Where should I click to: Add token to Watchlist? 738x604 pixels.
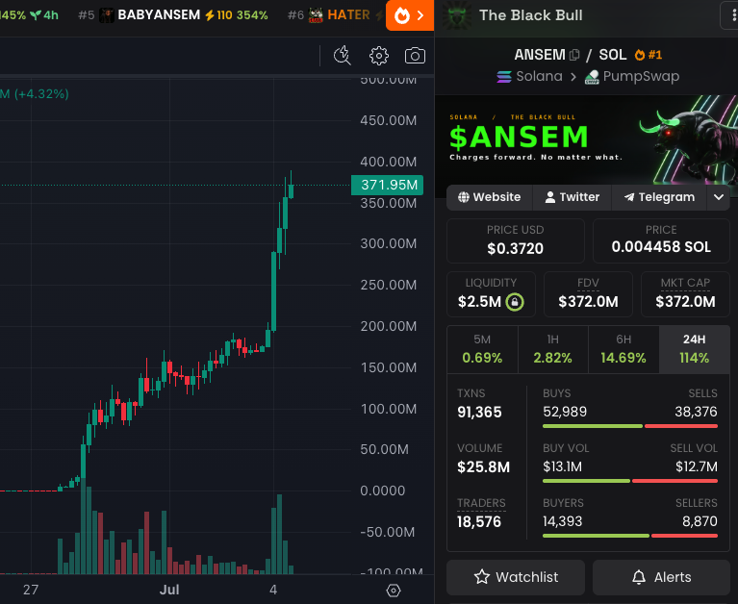tap(516, 577)
